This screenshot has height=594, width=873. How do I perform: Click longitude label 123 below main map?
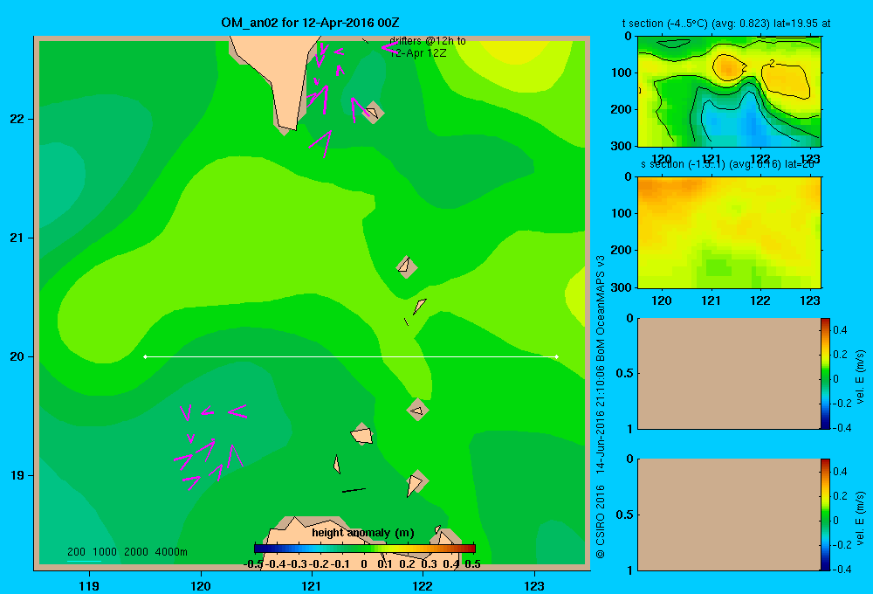click(534, 585)
